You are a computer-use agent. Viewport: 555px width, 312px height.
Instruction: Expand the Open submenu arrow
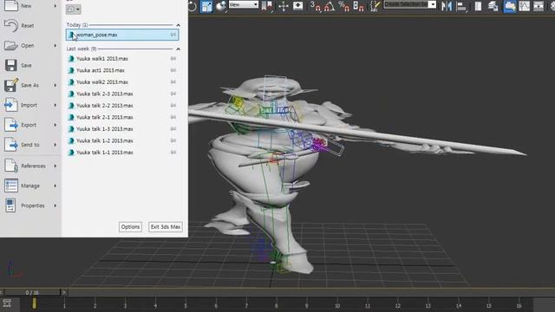tap(55, 46)
